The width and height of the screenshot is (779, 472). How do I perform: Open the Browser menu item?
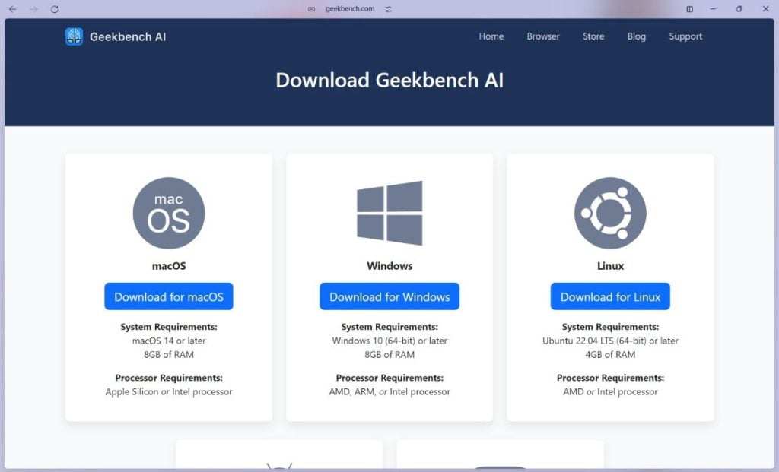[543, 36]
